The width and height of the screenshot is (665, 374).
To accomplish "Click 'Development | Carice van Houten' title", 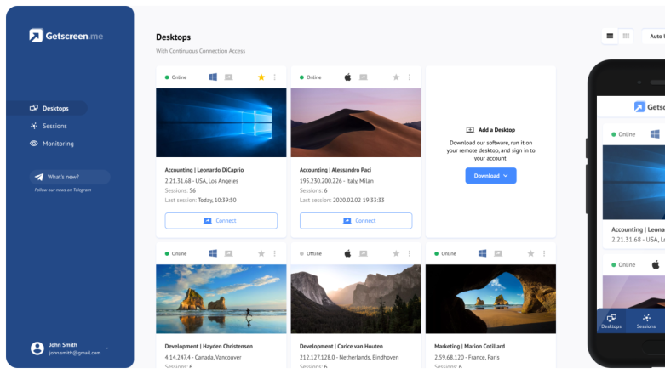I will pos(341,346).
